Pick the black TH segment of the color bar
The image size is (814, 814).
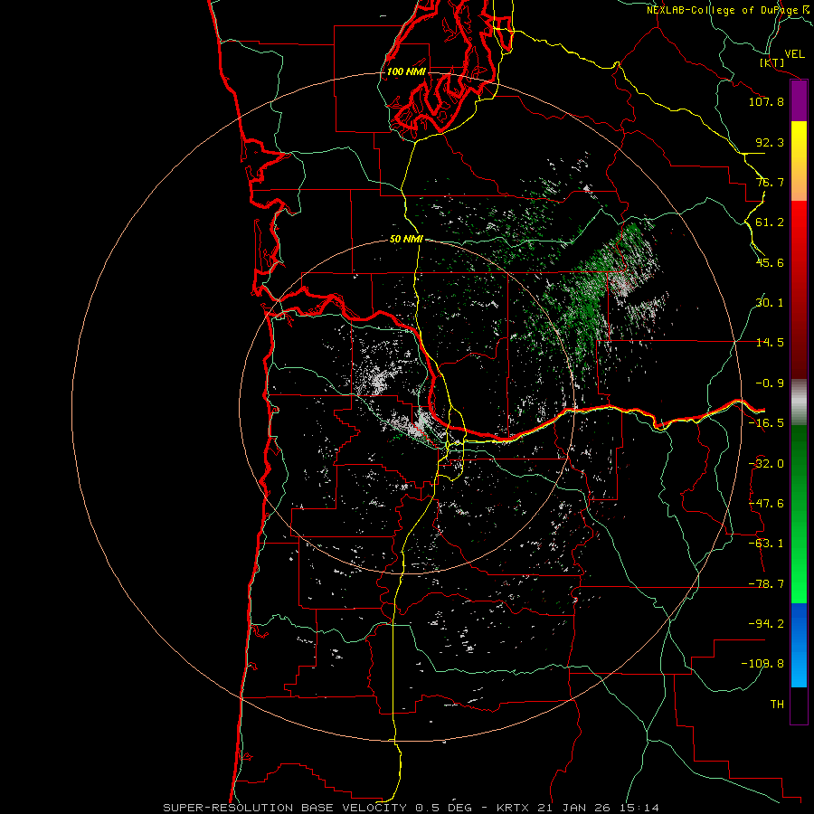point(799,705)
